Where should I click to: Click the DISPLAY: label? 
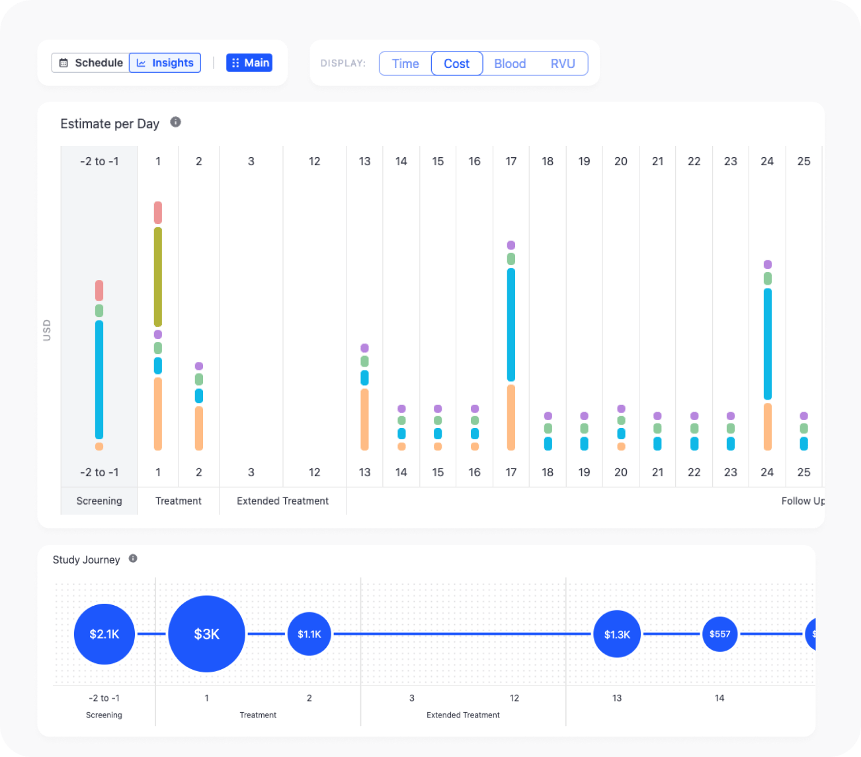[x=343, y=63]
